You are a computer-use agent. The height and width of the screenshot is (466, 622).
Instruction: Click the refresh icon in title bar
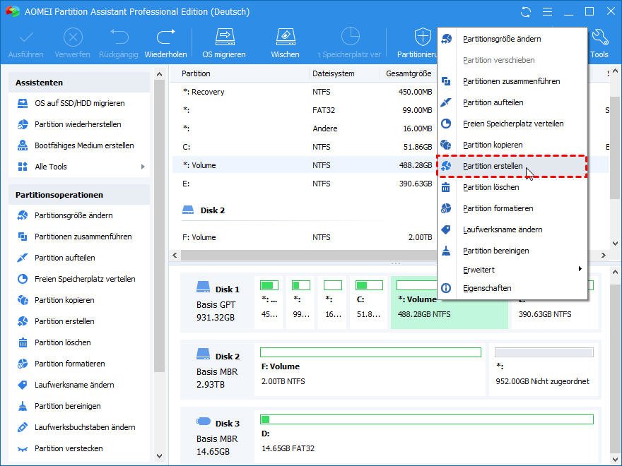pos(525,12)
